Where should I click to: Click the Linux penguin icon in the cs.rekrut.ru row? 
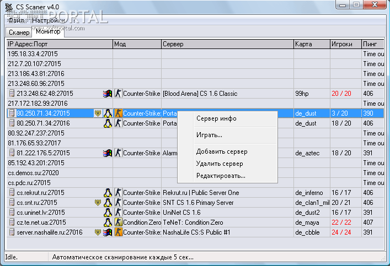108,193
